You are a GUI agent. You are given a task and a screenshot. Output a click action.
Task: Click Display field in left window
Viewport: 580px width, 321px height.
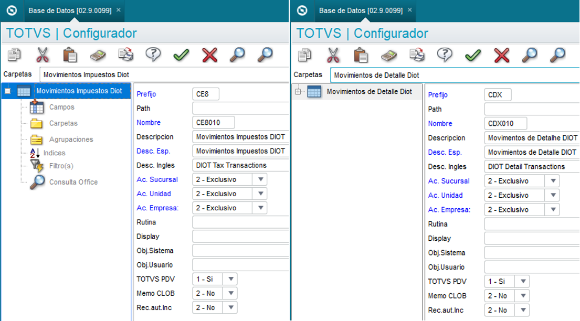pos(240,237)
